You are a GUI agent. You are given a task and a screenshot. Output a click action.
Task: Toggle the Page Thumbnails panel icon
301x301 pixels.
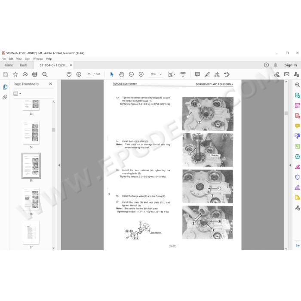point(5,87)
